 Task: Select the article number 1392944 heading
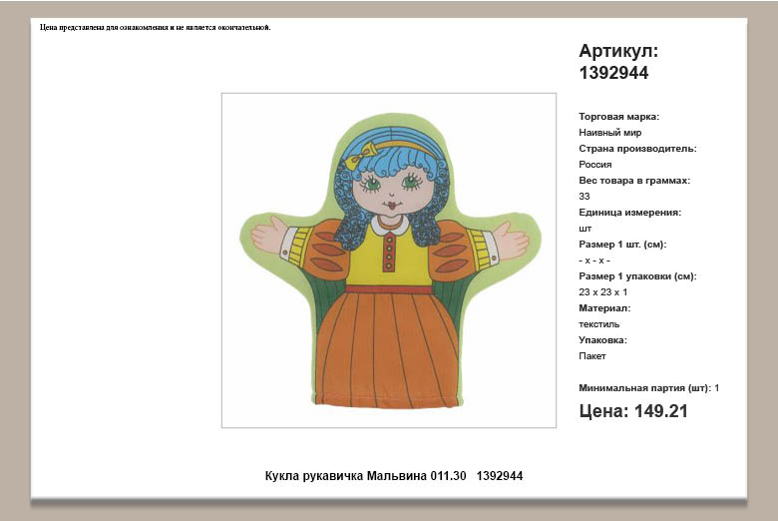(613, 73)
